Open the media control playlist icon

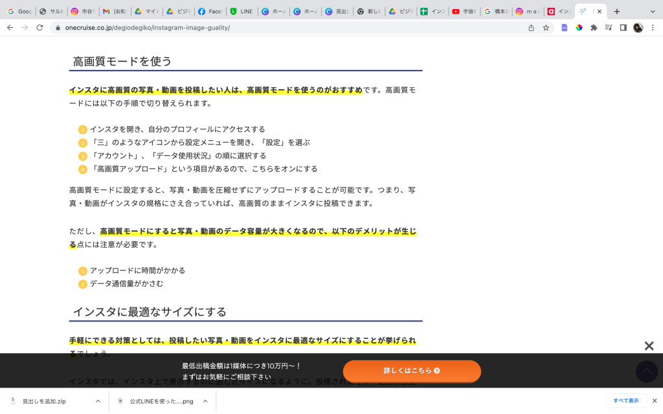click(609, 28)
